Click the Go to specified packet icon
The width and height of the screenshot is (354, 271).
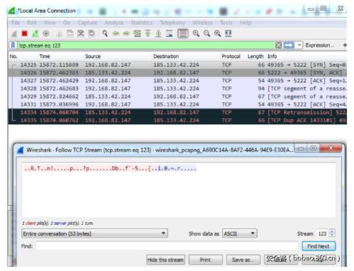[137, 33]
